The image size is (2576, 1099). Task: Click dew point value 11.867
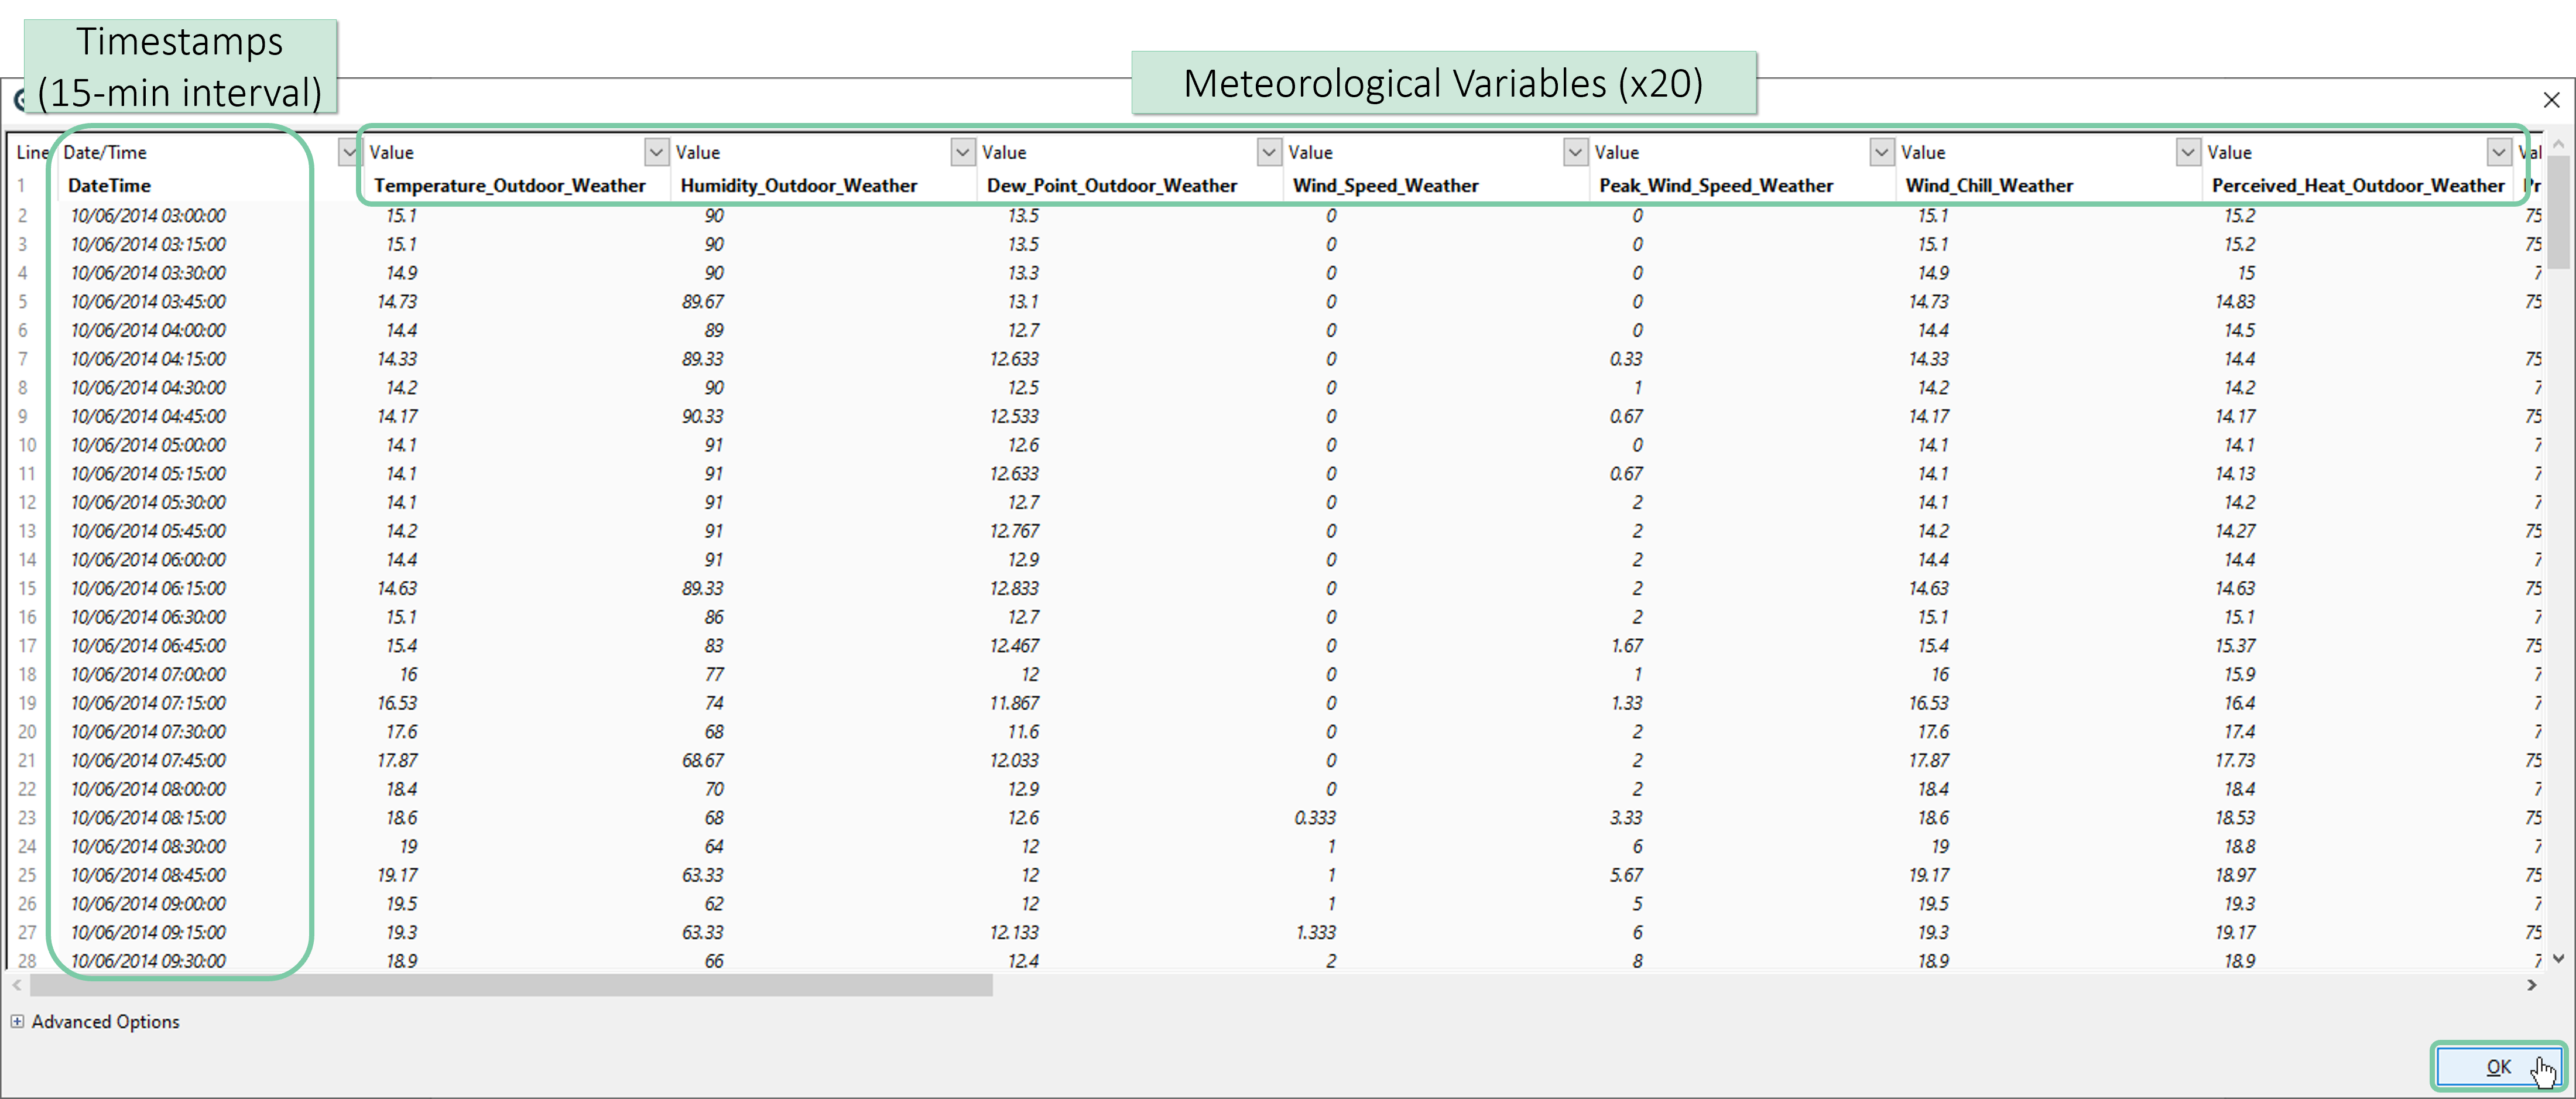pos(1014,703)
